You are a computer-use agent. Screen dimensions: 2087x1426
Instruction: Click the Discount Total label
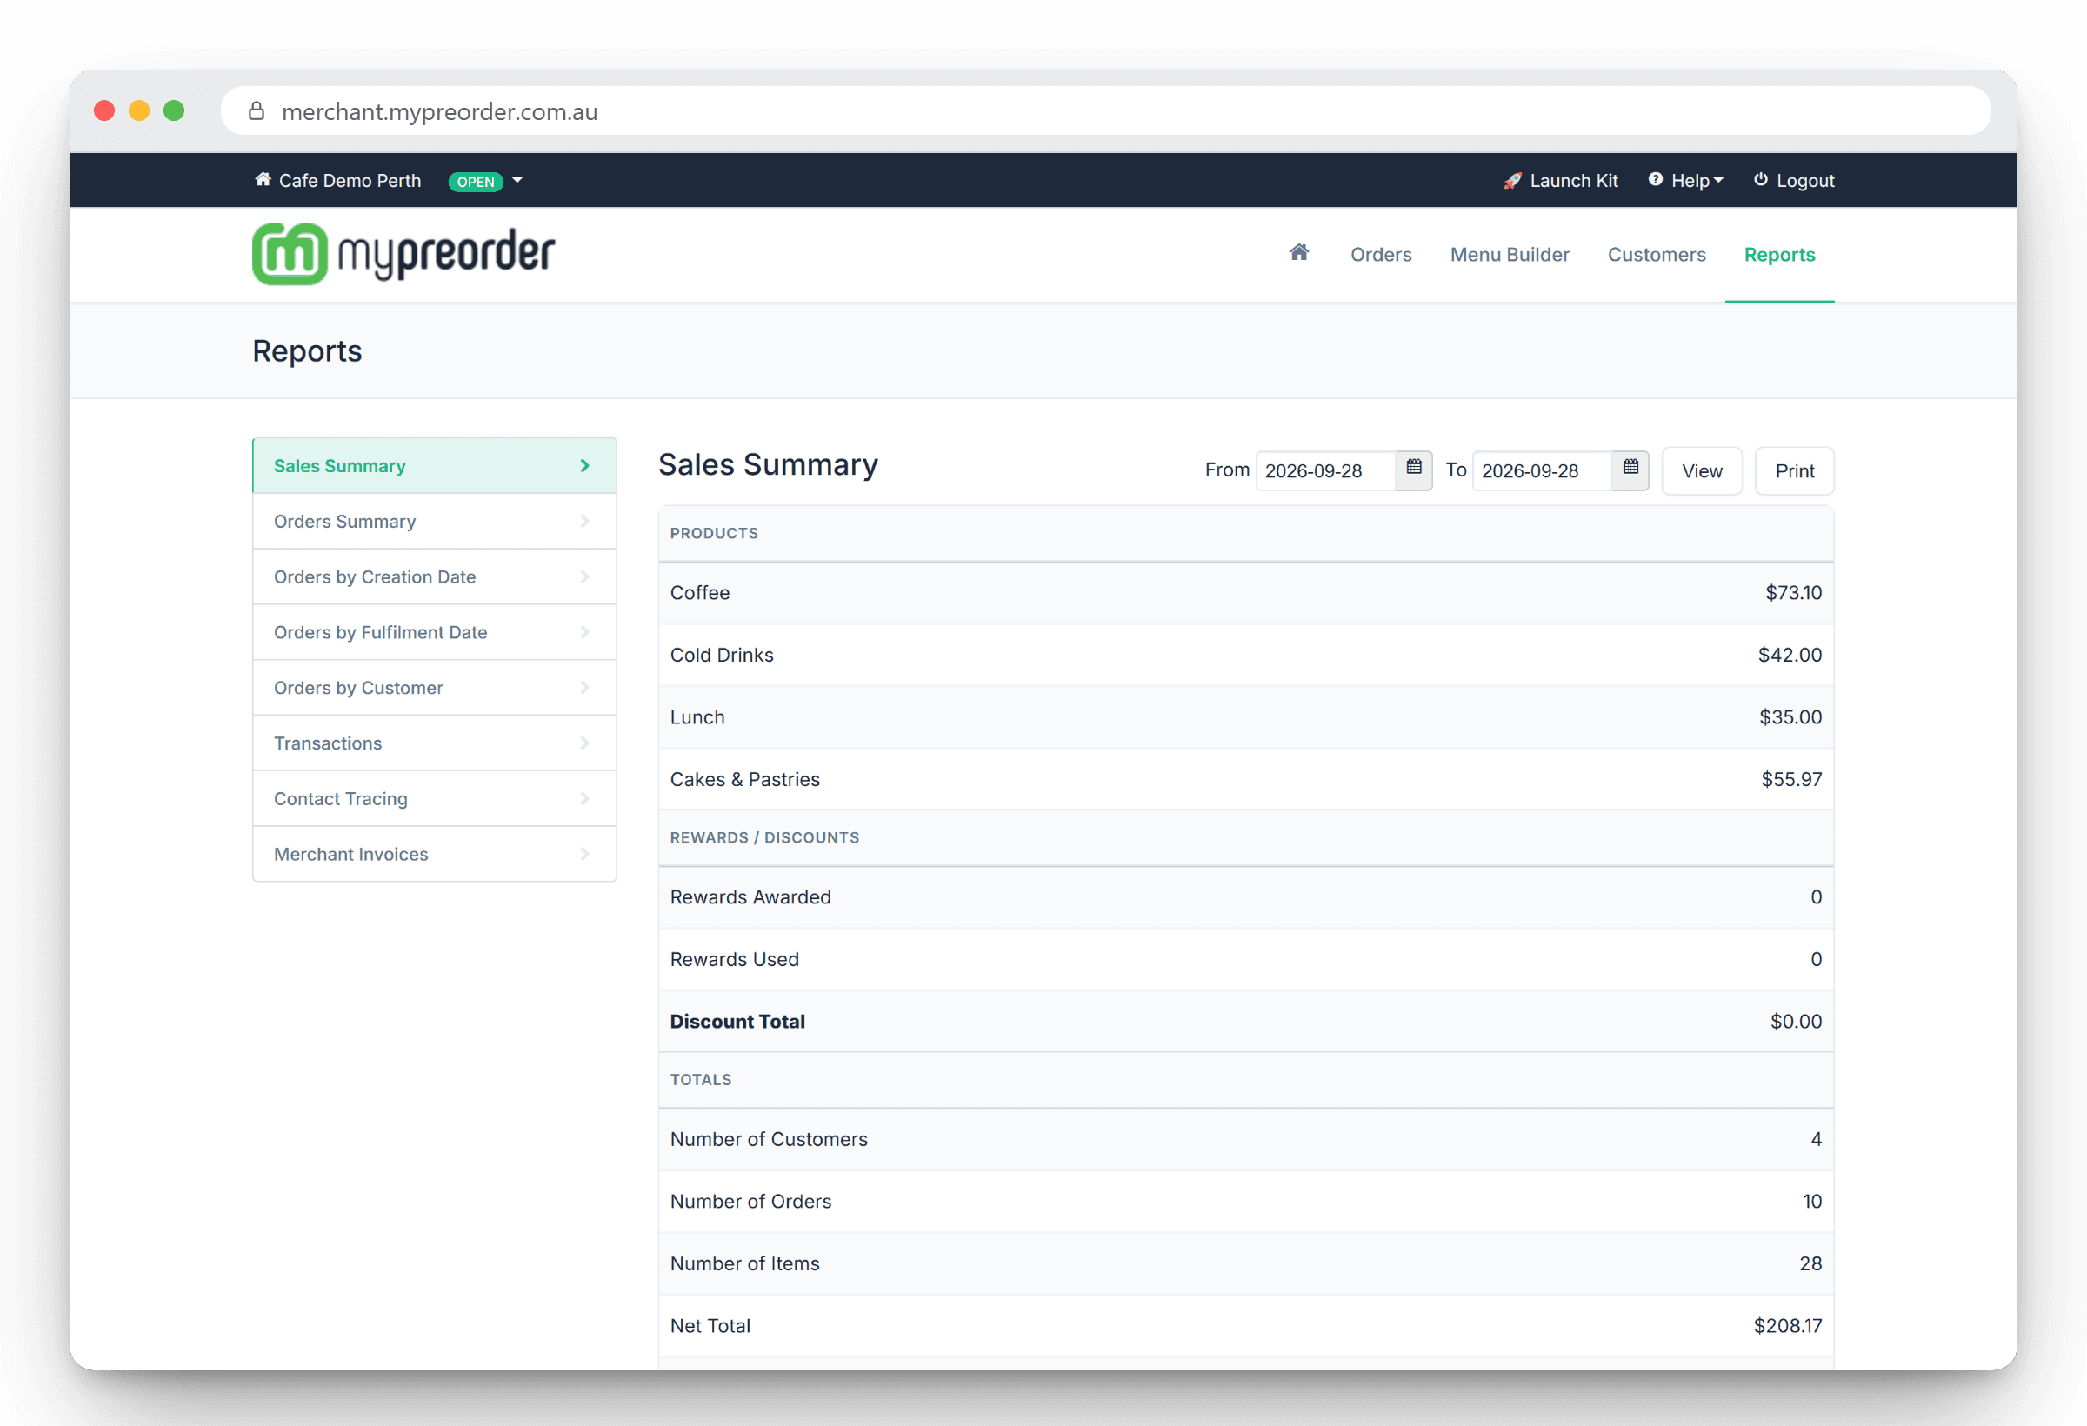(x=737, y=1021)
